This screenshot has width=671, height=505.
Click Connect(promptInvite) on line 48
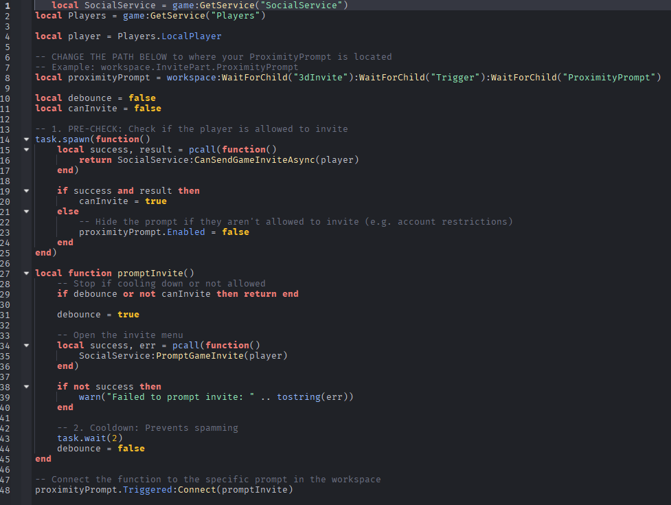point(236,490)
